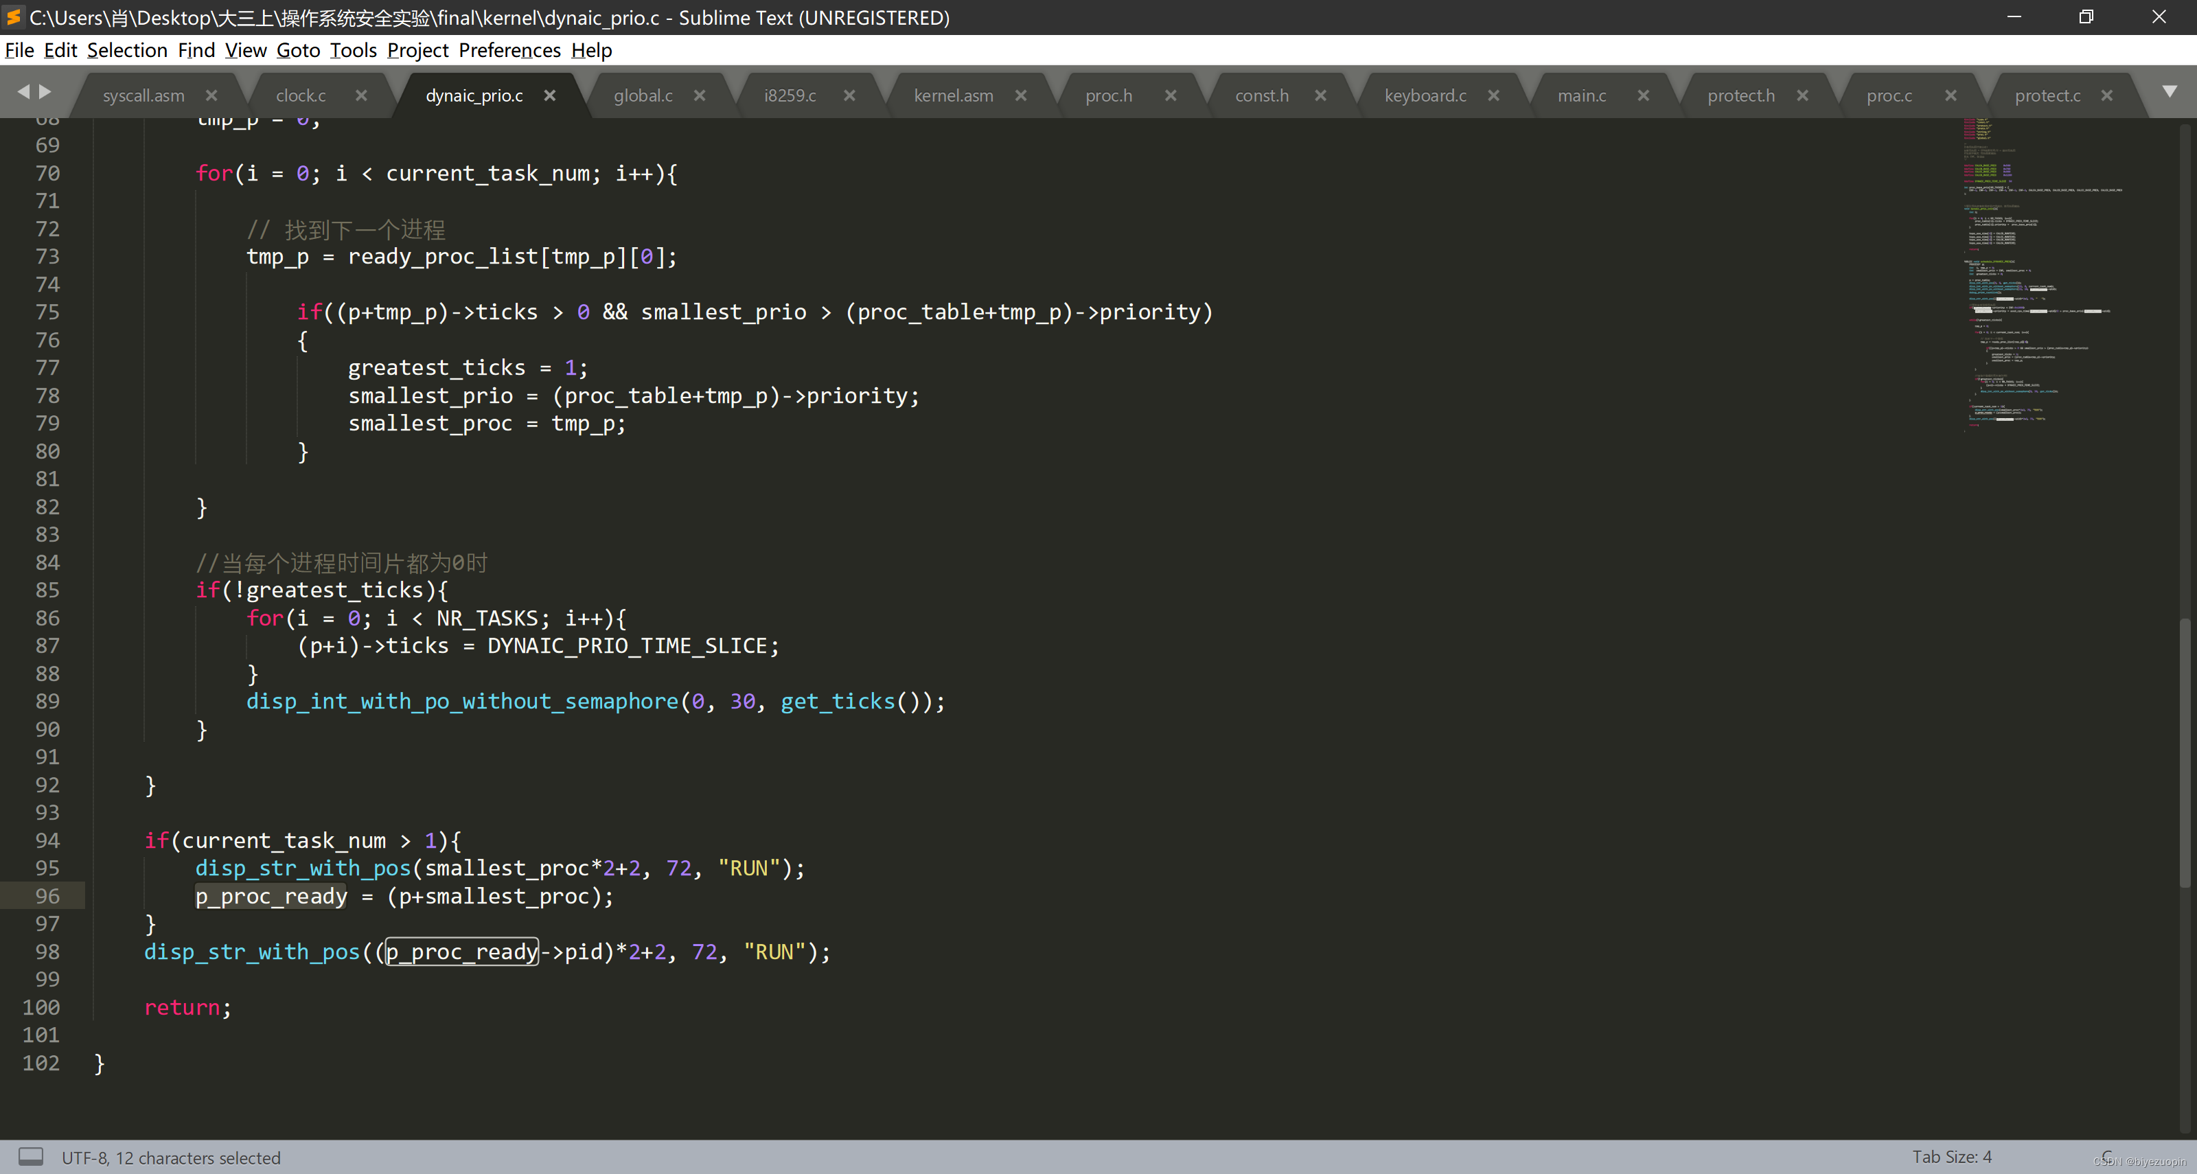
Task: Close the keyboard.c tab
Action: click(1493, 95)
